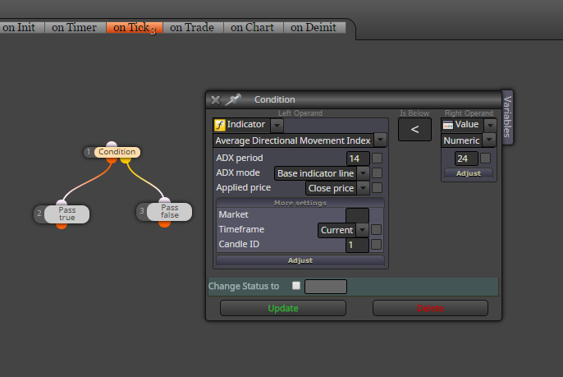
Task: Click the right operand value field 24
Action: [x=466, y=159]
